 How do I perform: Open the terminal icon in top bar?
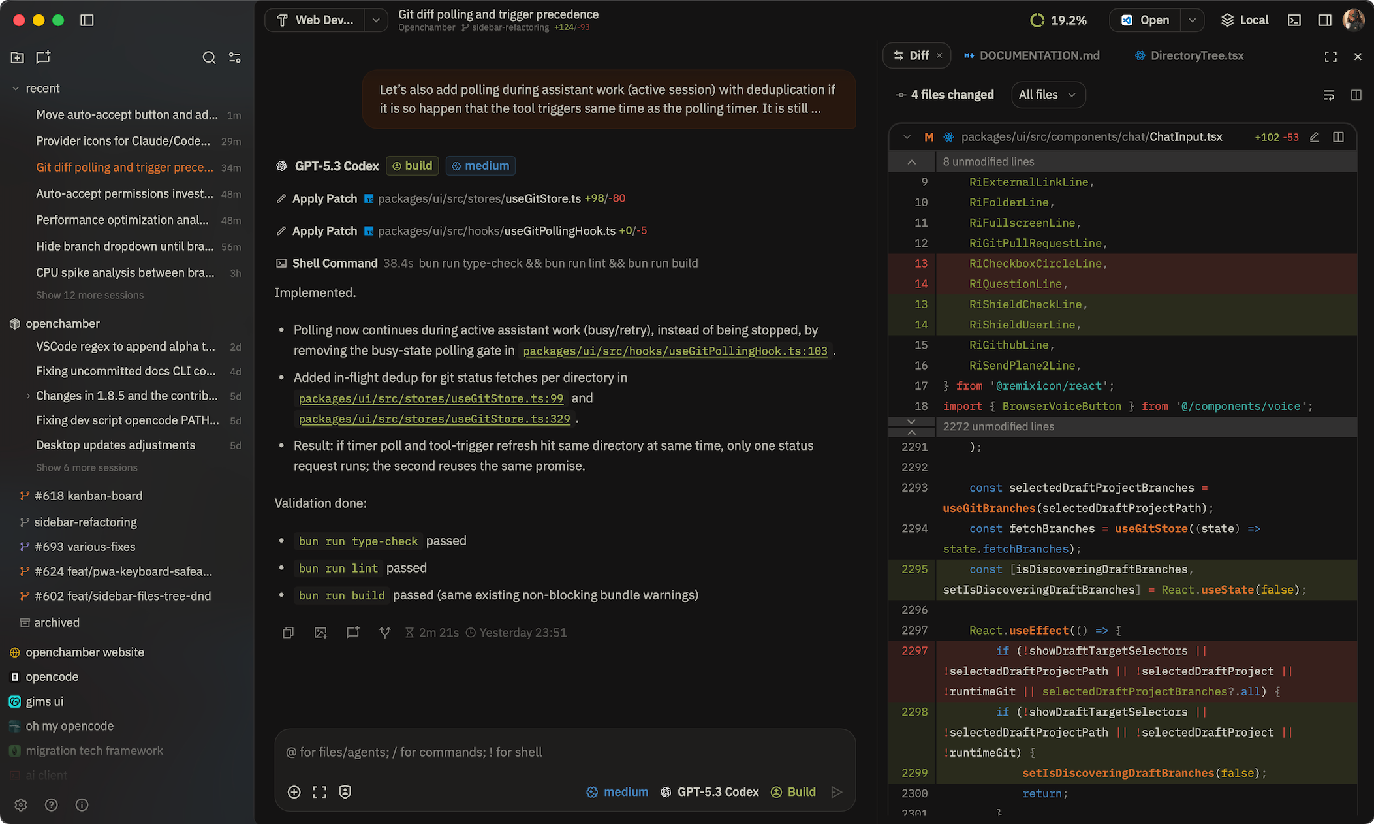(x=1294, y=20)
